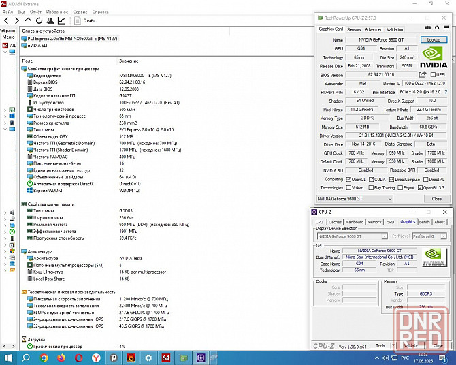
Task: Click the graph chart icon in AIDA64 toolbar
Action: (x=61, y=20)
